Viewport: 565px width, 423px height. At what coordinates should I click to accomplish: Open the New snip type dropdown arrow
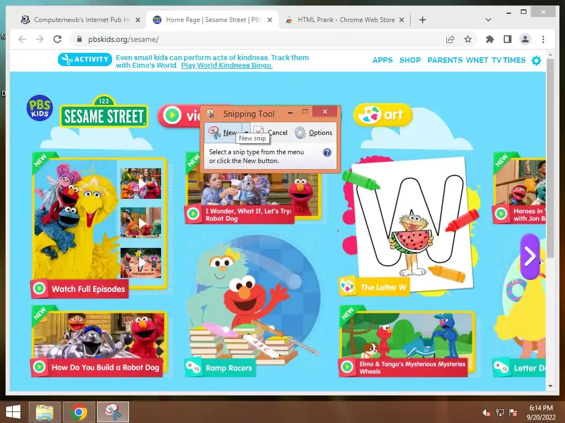pyautogui.click(x=246, y=132)
